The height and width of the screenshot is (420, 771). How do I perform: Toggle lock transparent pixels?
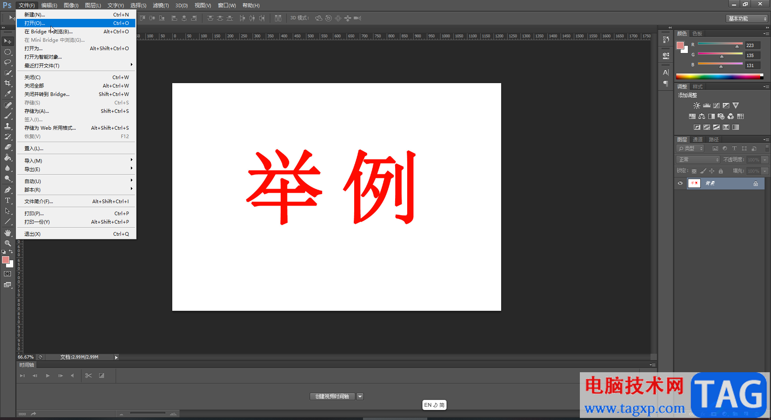coord(694,171)
